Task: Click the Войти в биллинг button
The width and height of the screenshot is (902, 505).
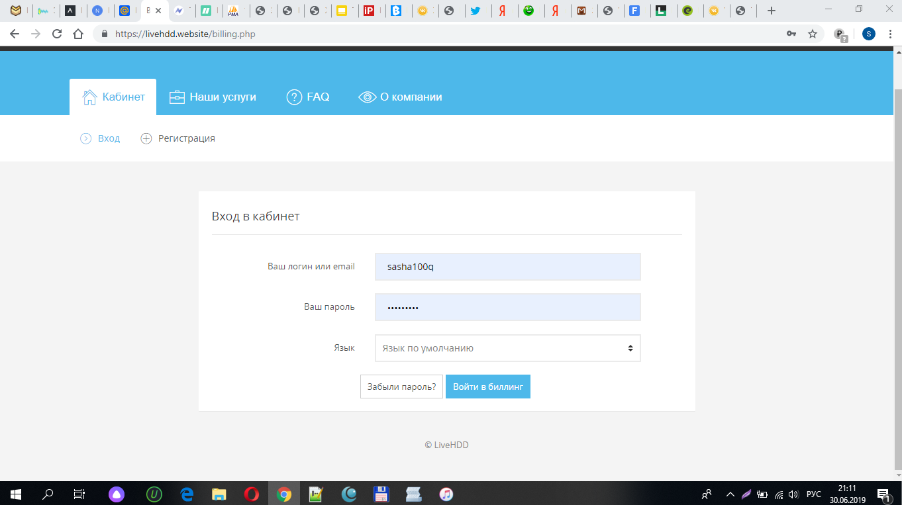Action: [487, 387]
